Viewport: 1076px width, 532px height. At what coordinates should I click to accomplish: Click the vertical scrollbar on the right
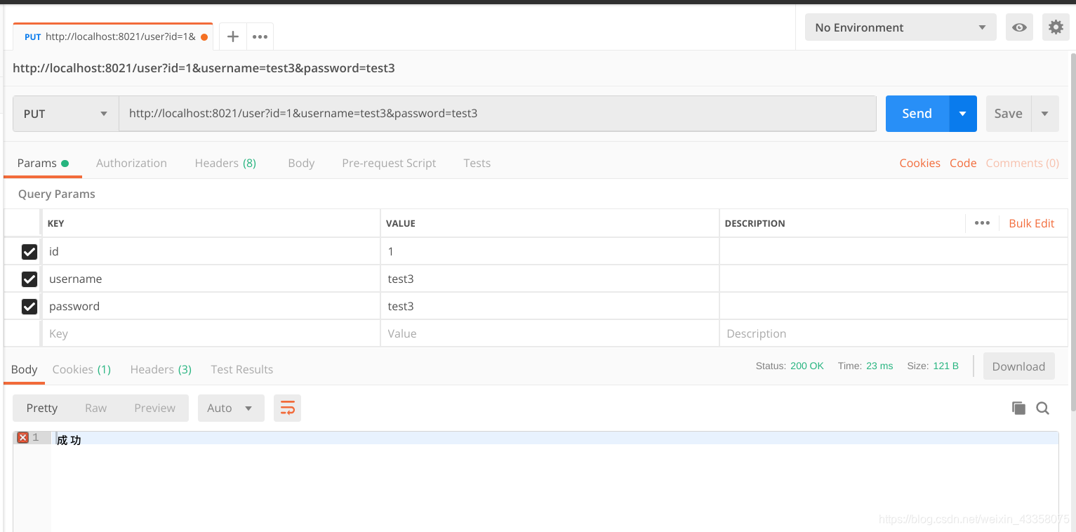(1072, 232)
